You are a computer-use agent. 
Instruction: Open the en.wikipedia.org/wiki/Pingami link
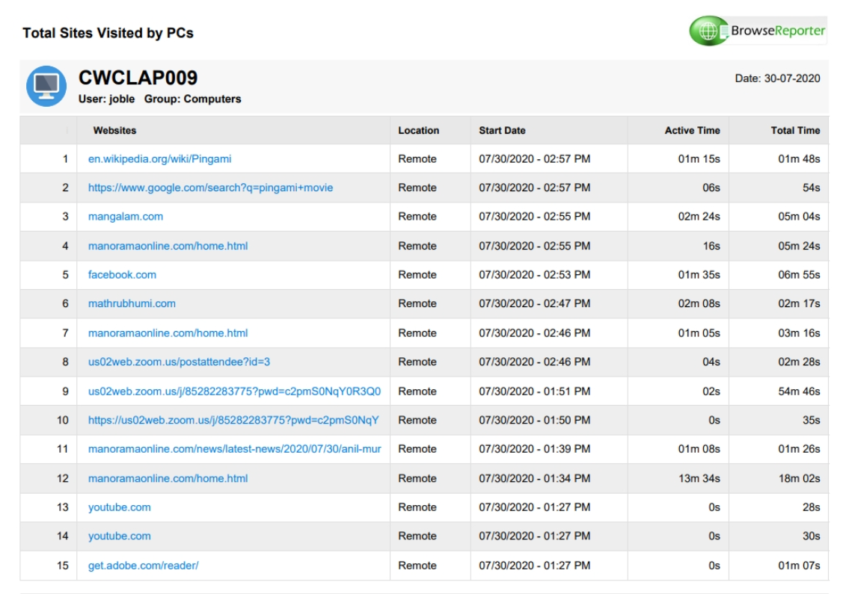point(160,159)
